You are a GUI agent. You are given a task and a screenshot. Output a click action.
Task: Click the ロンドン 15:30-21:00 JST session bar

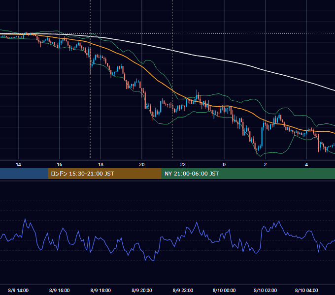click(104, 174)
